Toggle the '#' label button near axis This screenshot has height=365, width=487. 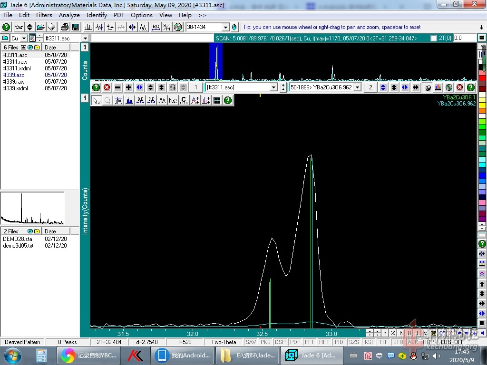pyautogui.click(x=409, y=333)
